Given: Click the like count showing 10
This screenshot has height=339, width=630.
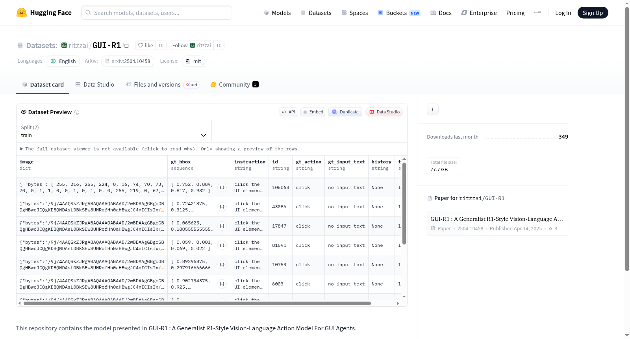Looking at the screenshot, I should point(161,45).
